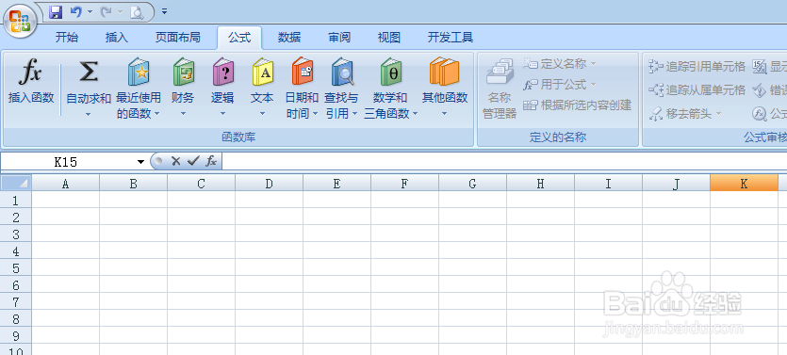
Task: Select row 1 header
Action: 16,200
